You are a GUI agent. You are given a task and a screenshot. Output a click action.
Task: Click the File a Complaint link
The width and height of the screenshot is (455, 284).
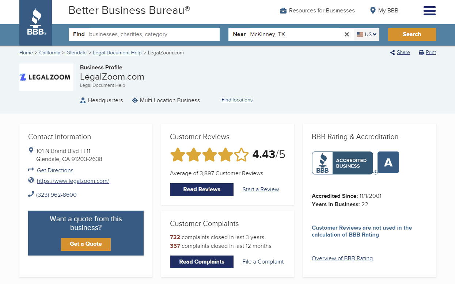[x=263, y=262]
